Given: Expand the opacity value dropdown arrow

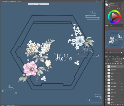Looking at the screenshot, I should click(123, 61).
